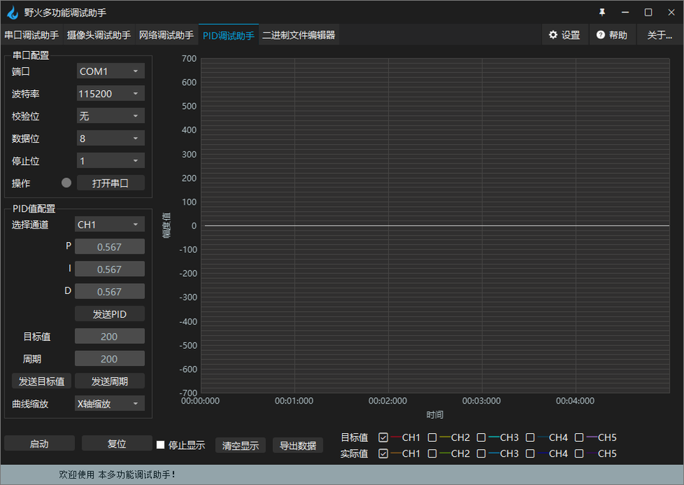Enable 实际值 CH3 checkbox
Image resolution: width=684 pixels, height=485 pixels.
point(481,453)
